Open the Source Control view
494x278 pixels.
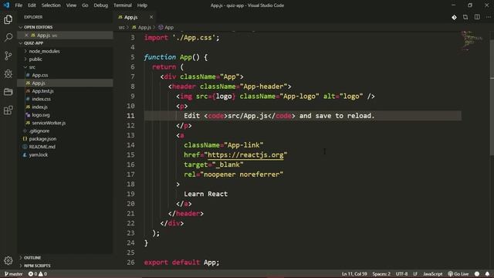pyautogui.click(x=8, y=56)
